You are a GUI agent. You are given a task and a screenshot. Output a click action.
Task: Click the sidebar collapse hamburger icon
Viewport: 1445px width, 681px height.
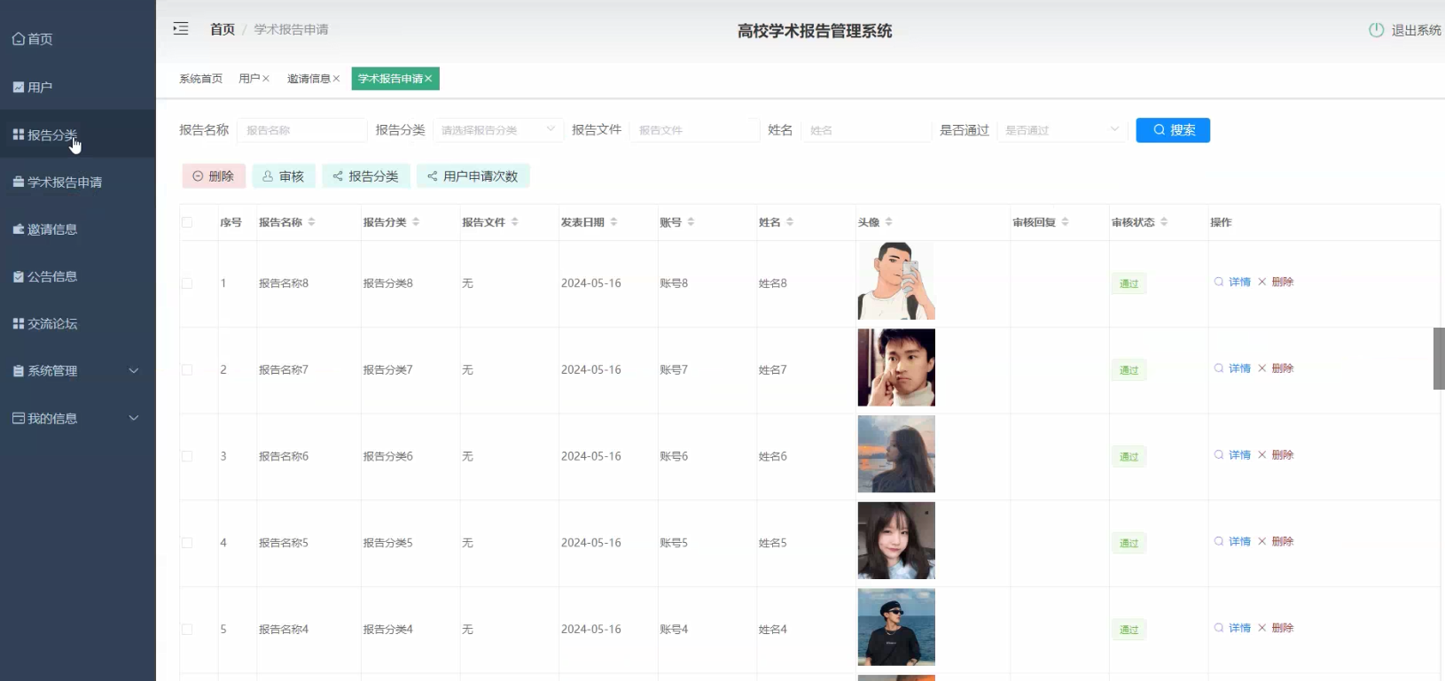point(181,28)
